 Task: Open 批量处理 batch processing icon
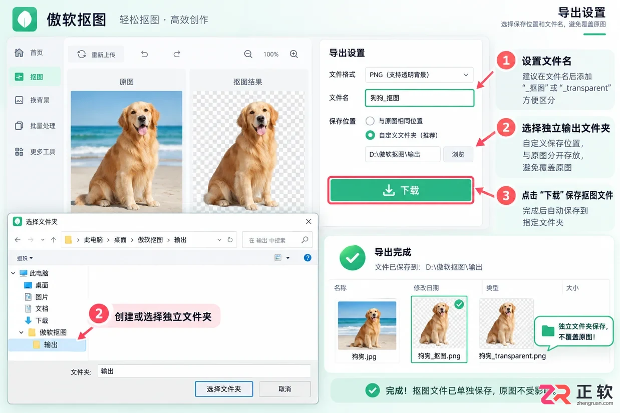point(19,126)
